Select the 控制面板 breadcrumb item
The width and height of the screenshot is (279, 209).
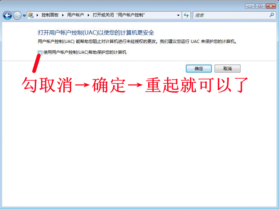(x=50, y=15)
